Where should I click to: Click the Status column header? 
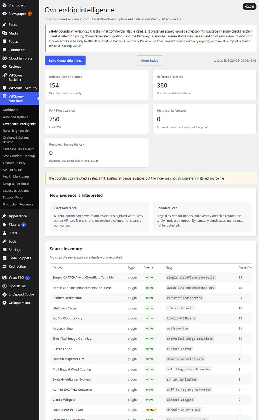click(148, 268)
